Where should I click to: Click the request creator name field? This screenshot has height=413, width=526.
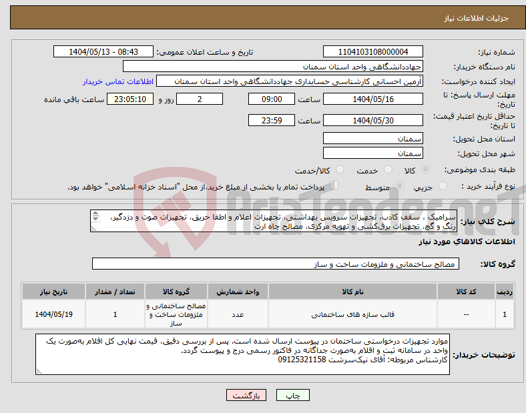(x=290, y=81)
